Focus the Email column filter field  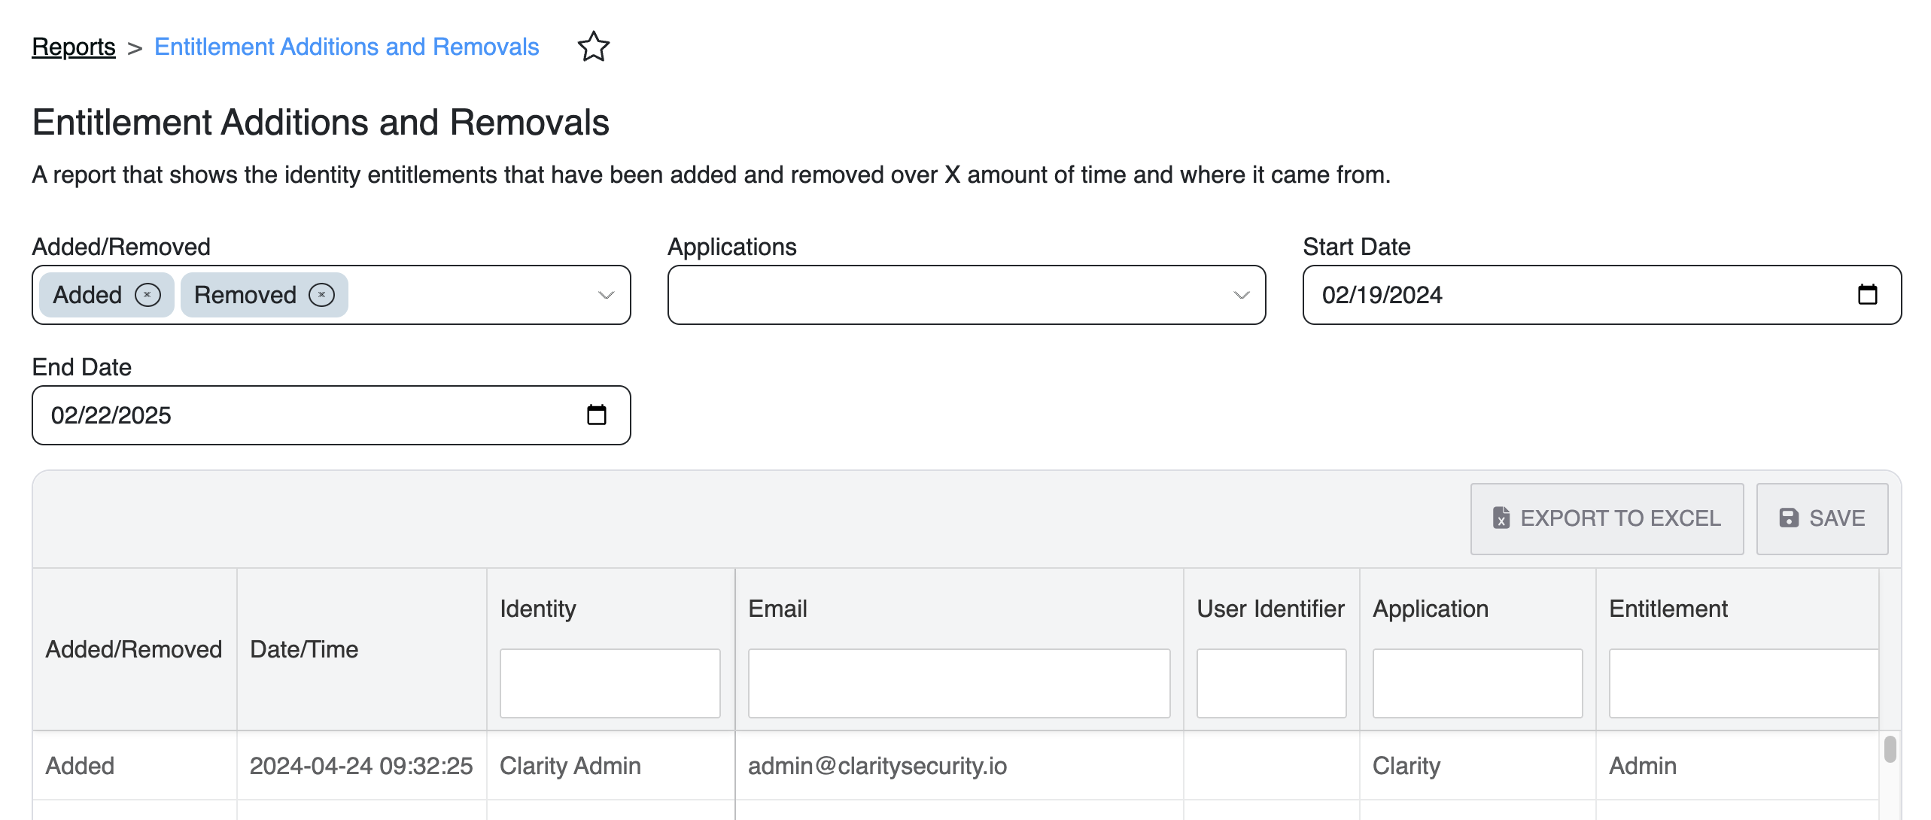pos(959,683)
